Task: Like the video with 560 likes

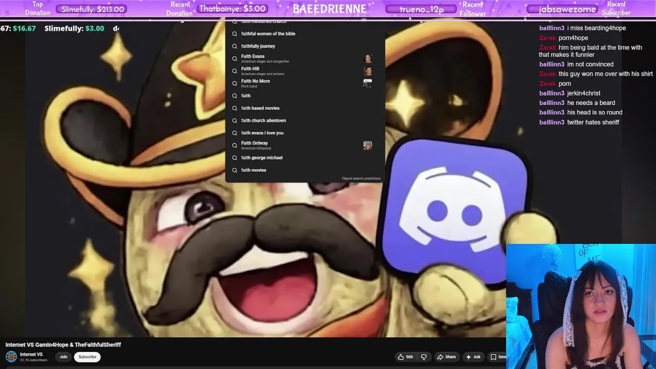Action: pos(405,357)
